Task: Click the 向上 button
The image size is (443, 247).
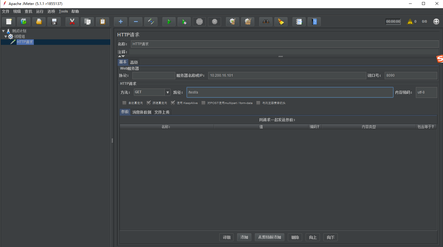Action: pyautogui.click(x=313, y=237)
